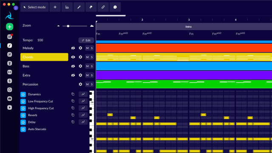
Task: Open Dynamics automation curve button
Action: [83, 94]
